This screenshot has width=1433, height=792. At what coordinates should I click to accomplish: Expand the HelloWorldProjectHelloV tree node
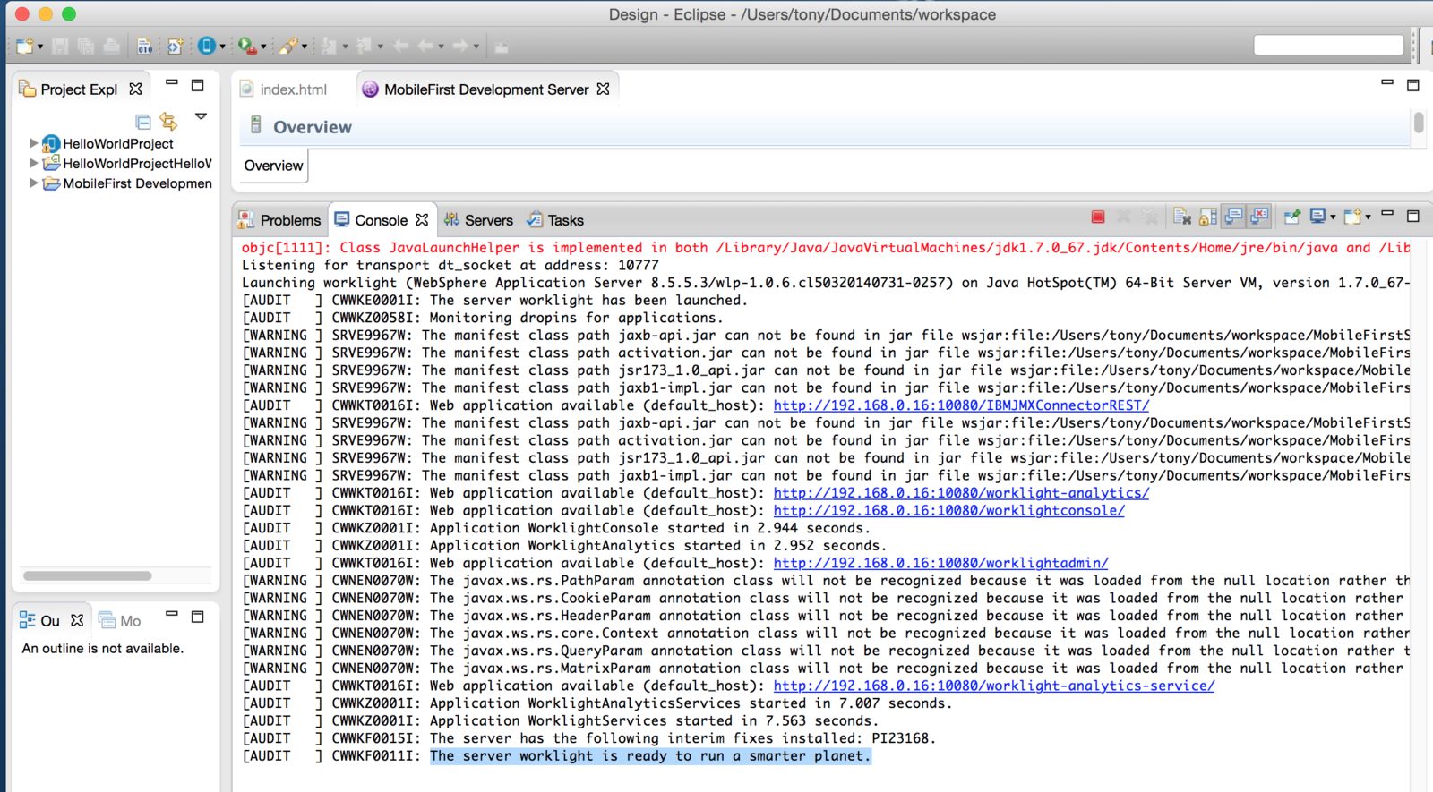pyautogui.click(x=33, y=163)
